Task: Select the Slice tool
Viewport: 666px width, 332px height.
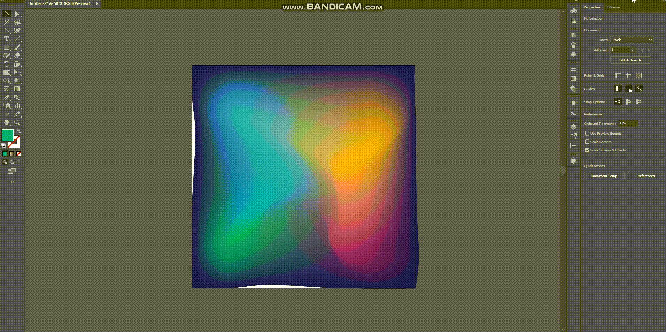Action: [17, 114]
